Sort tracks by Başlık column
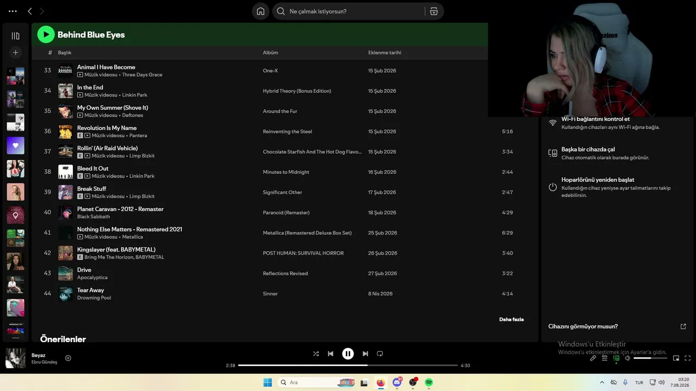This screenshot has width=696, height=391. point(65,53)
